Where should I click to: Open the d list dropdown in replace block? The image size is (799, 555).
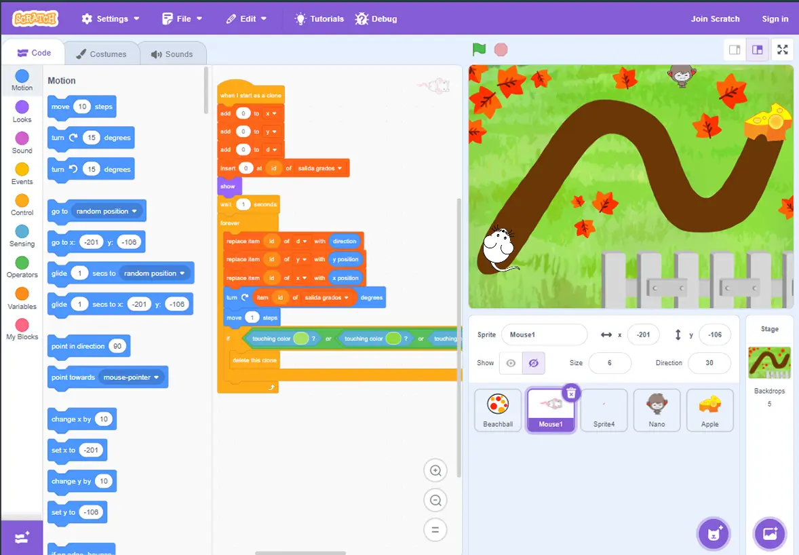click(x=301, y=241)
